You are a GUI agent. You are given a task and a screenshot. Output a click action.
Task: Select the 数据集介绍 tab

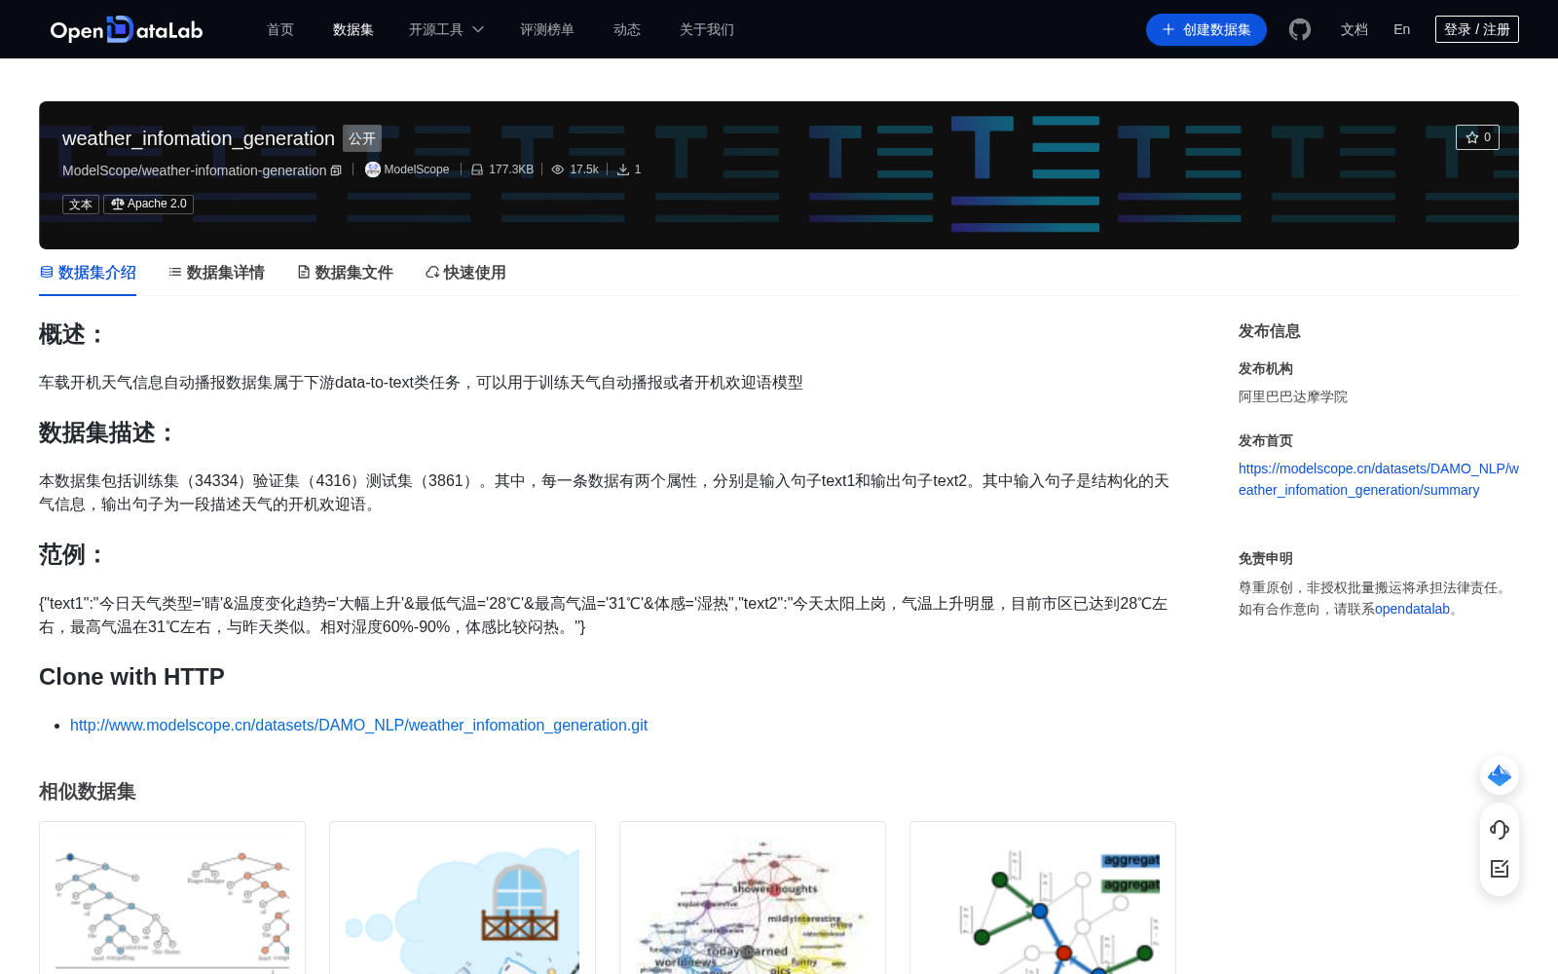coord(88,273)
